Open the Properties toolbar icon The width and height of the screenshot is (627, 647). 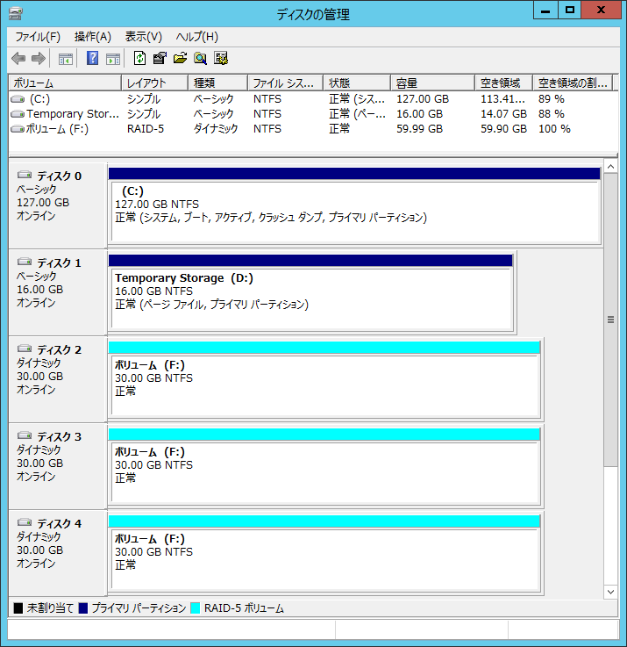(x=160, y=58)
